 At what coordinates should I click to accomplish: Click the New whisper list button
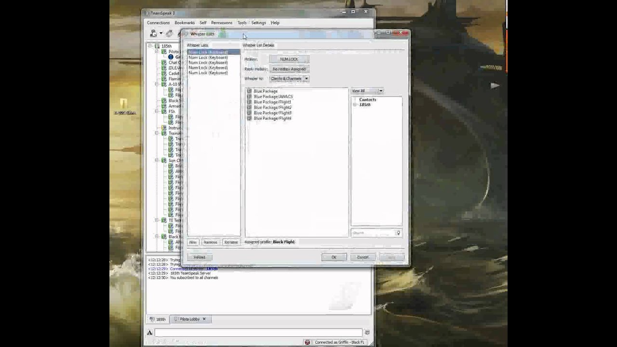tap(193, 242)
